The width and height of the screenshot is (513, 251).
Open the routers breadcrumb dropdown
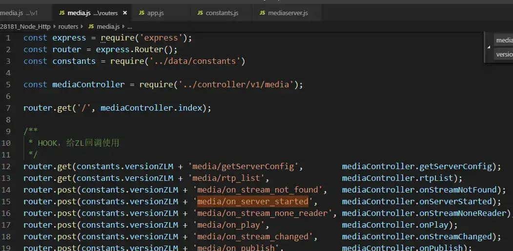pyautogui.click(x=68, y=26)
